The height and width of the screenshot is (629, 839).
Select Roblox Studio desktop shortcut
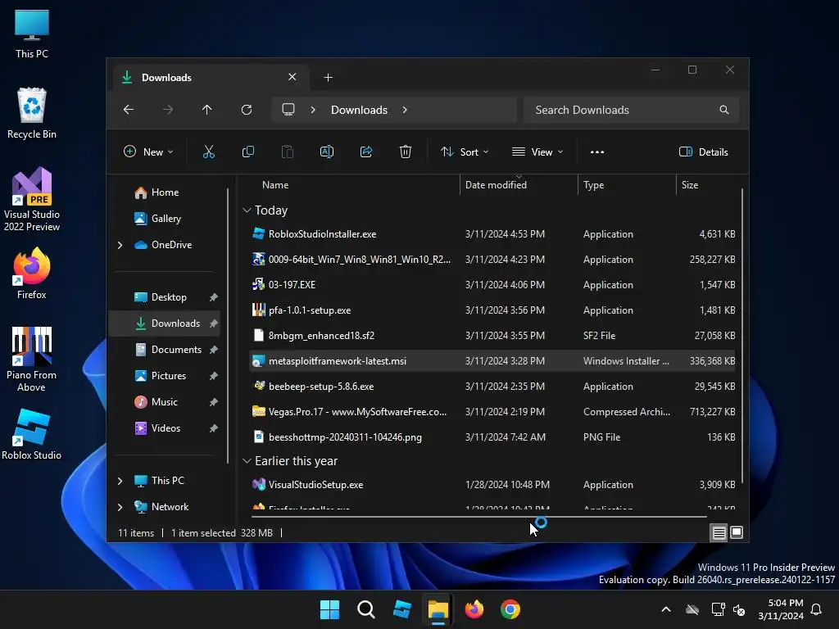tap(32, 434)
